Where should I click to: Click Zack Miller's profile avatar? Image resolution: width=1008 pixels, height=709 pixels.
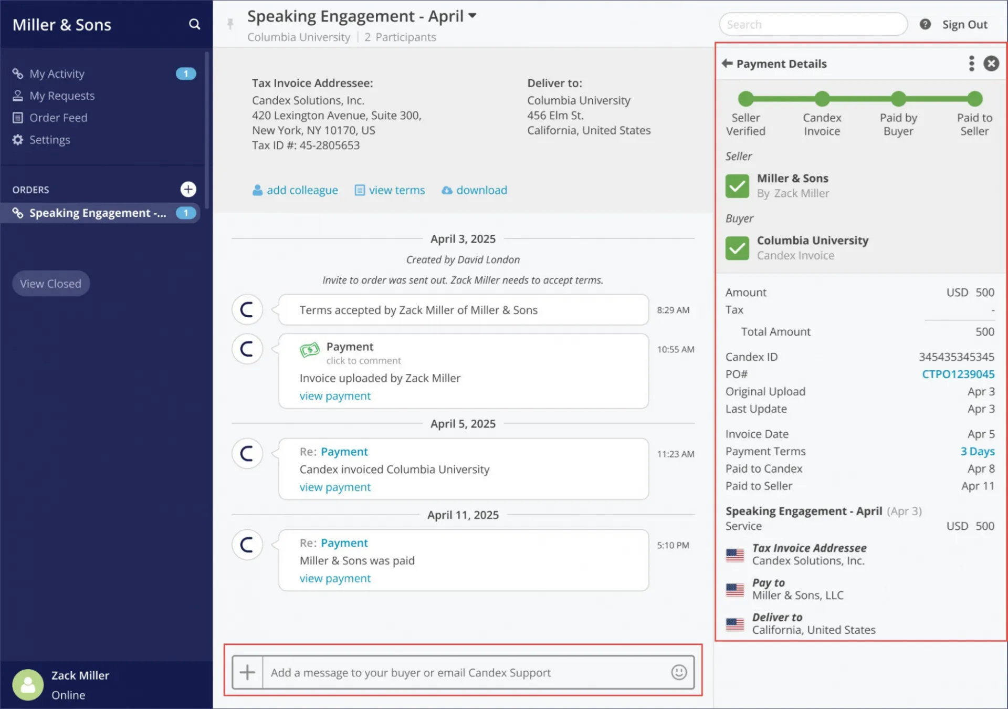[28, 684]
